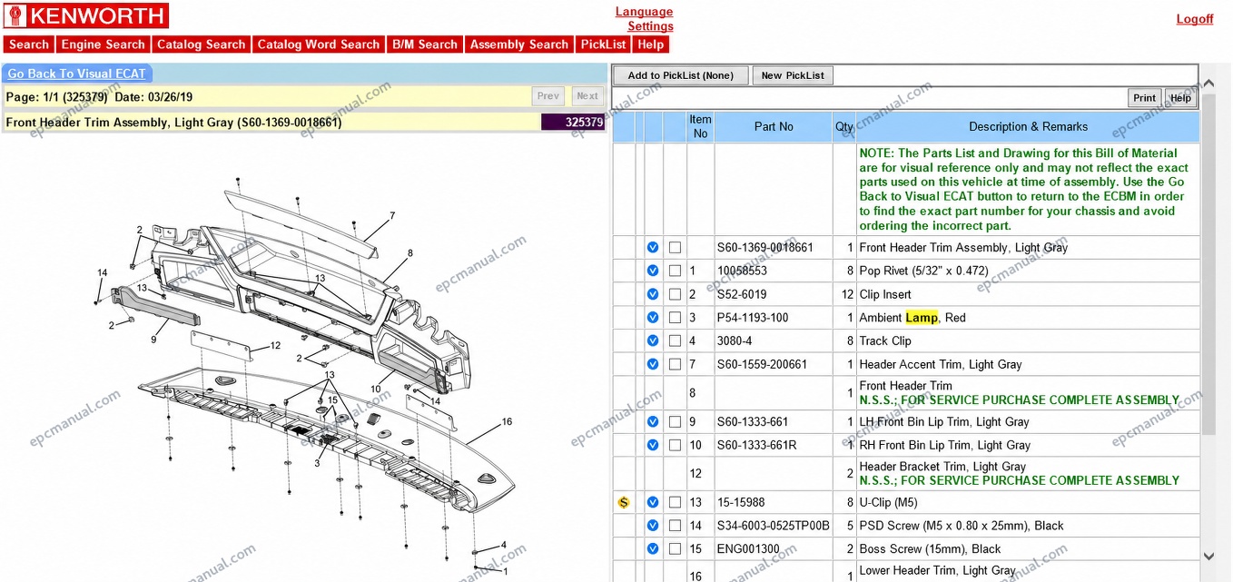Click the exploded trim assembly diagram

(304, 372)
